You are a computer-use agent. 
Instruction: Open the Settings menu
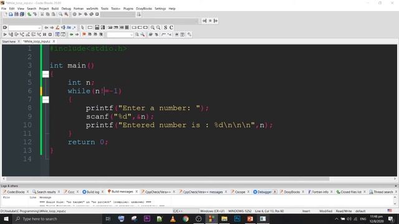point(160,9)
